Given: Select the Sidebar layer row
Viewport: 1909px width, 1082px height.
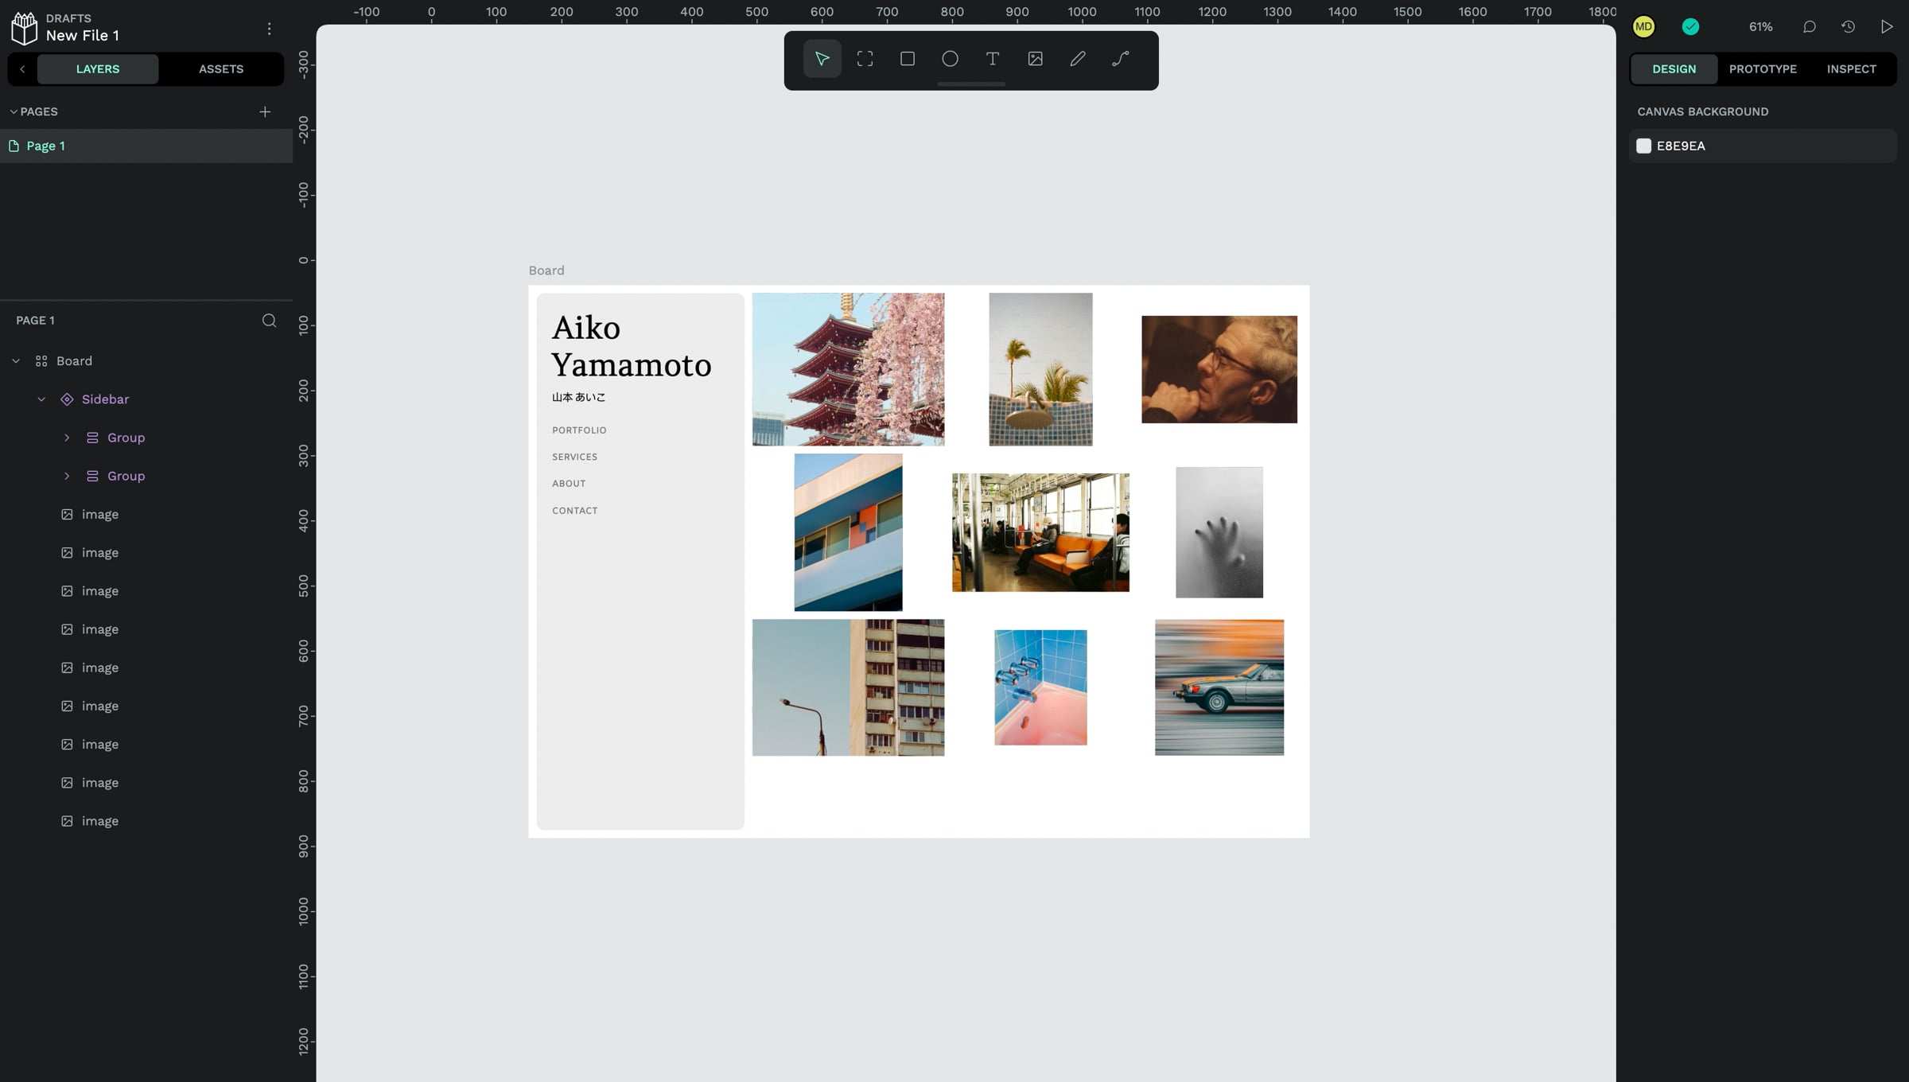Looking at the screenshot, I should coord(146,399).
